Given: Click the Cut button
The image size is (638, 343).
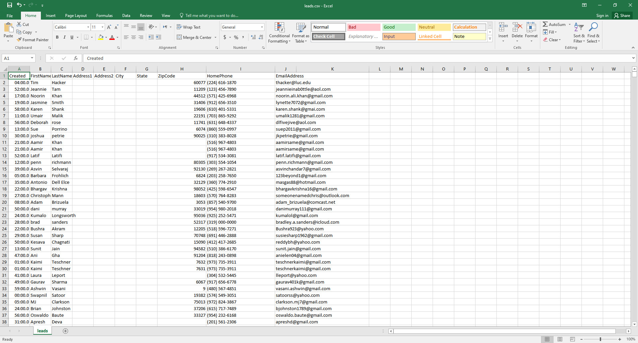Looking at the screenshot, I should pos(23,25).
